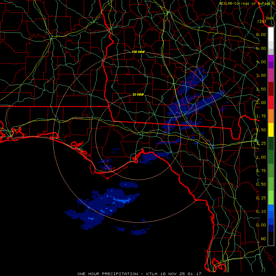Click the '10 NOV 25 01:17' timestamp
Image resolution: width=276 pixels, height=276 pixels.
point(181,274)
